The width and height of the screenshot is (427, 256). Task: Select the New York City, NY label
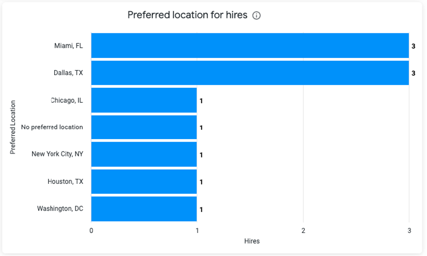coord(57,154)
